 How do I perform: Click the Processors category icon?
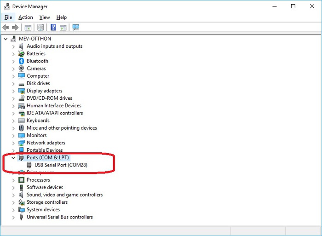21,180
